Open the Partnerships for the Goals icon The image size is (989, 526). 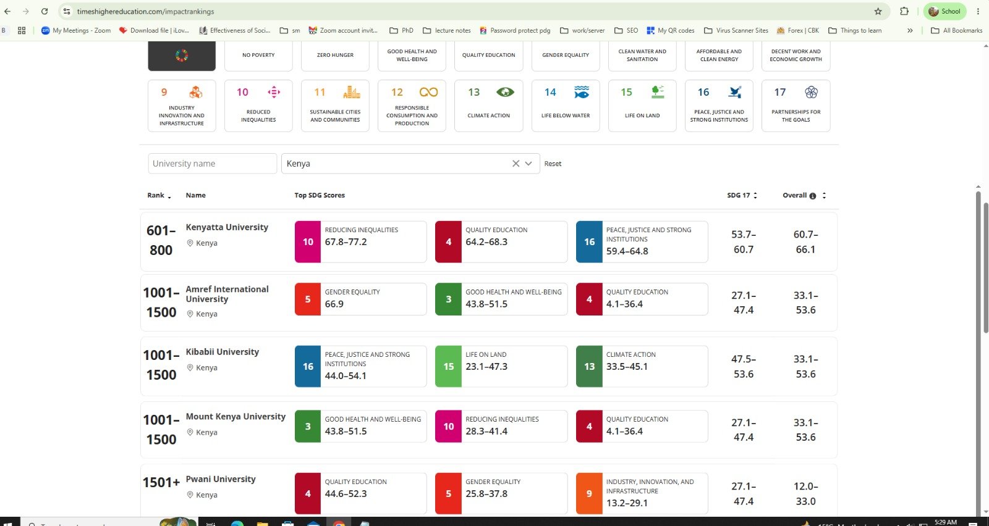[x=811, y=92]
